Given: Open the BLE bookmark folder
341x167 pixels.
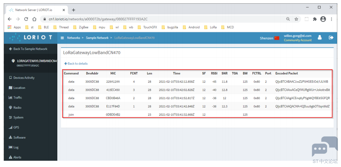Looking at the screenshot, I should pos(43,27).
